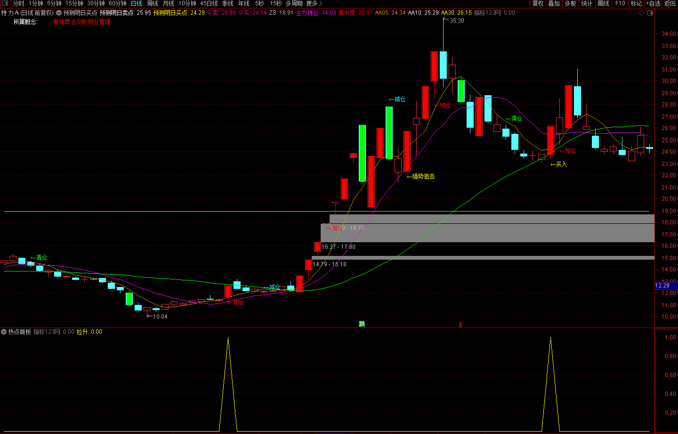Open the 更多 periods expander
This screenshot has width=678, height=434.
314,3
